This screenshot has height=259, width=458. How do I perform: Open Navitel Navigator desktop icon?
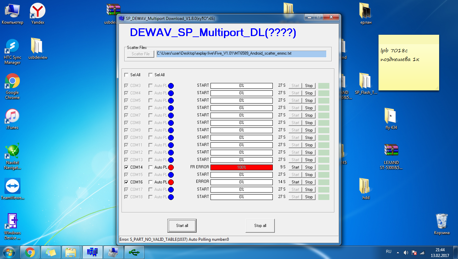[12, 151]
